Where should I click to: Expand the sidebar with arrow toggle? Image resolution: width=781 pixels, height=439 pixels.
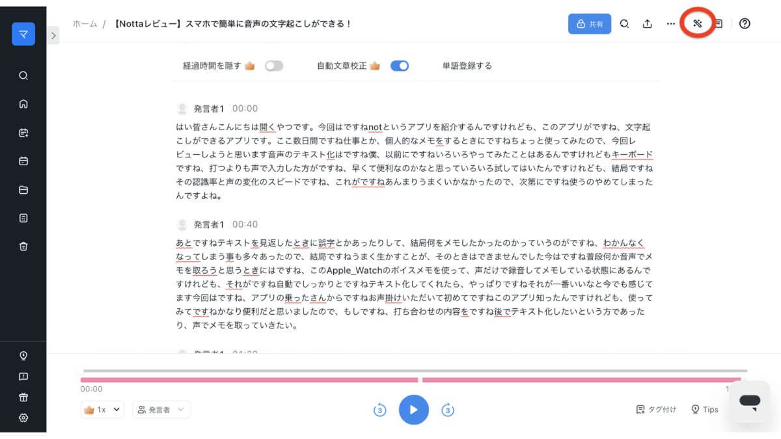point(53,35)
